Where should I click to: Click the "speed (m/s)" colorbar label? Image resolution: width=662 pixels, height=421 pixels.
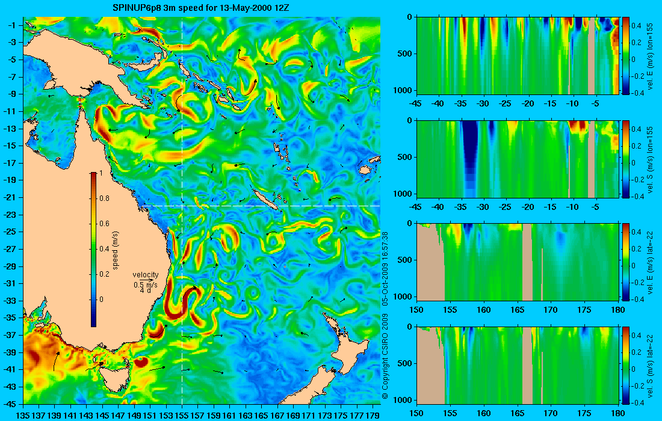click(x=116, y=250)
